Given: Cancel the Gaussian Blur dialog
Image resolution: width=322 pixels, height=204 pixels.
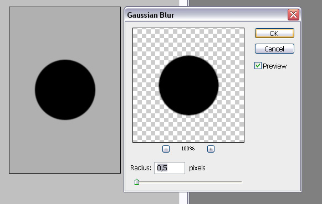Looking at the screenshot, I should click(274, 49).
